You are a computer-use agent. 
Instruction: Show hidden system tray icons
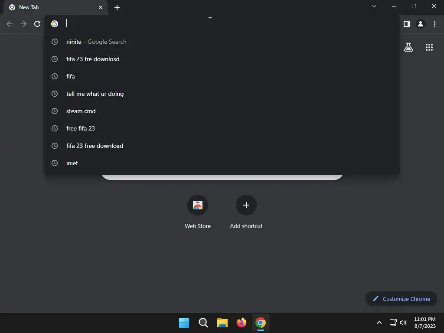pos(379,323)
